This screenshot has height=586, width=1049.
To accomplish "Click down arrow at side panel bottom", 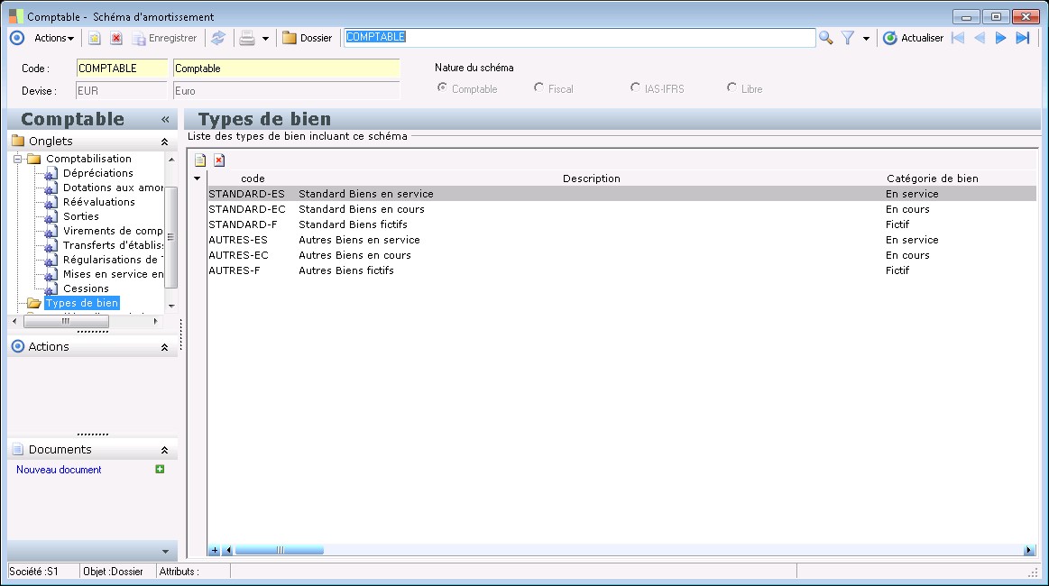I will [x=165, y=552].
